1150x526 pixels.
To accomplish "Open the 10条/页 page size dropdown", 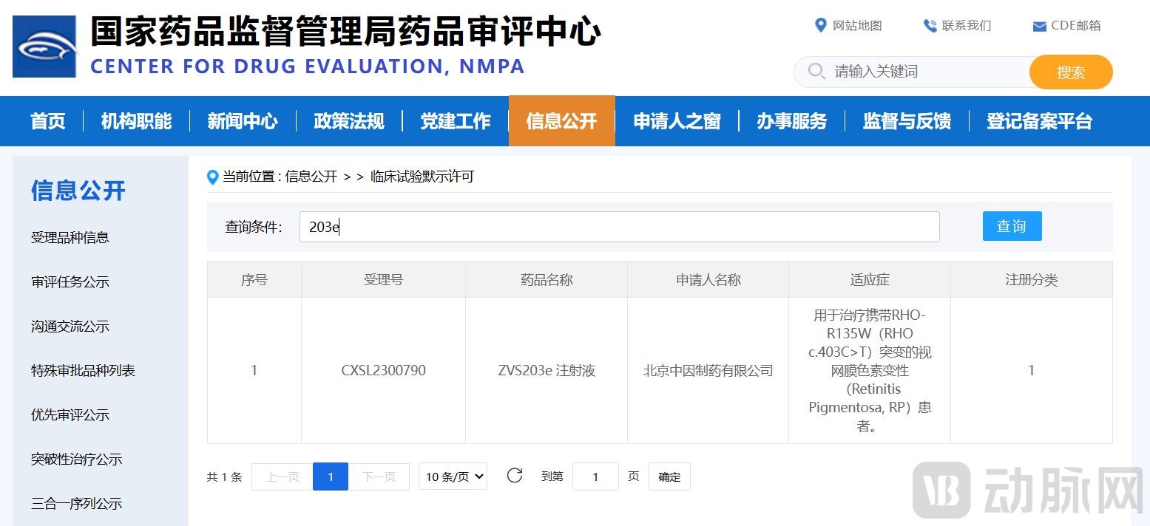I will point(453,477).
